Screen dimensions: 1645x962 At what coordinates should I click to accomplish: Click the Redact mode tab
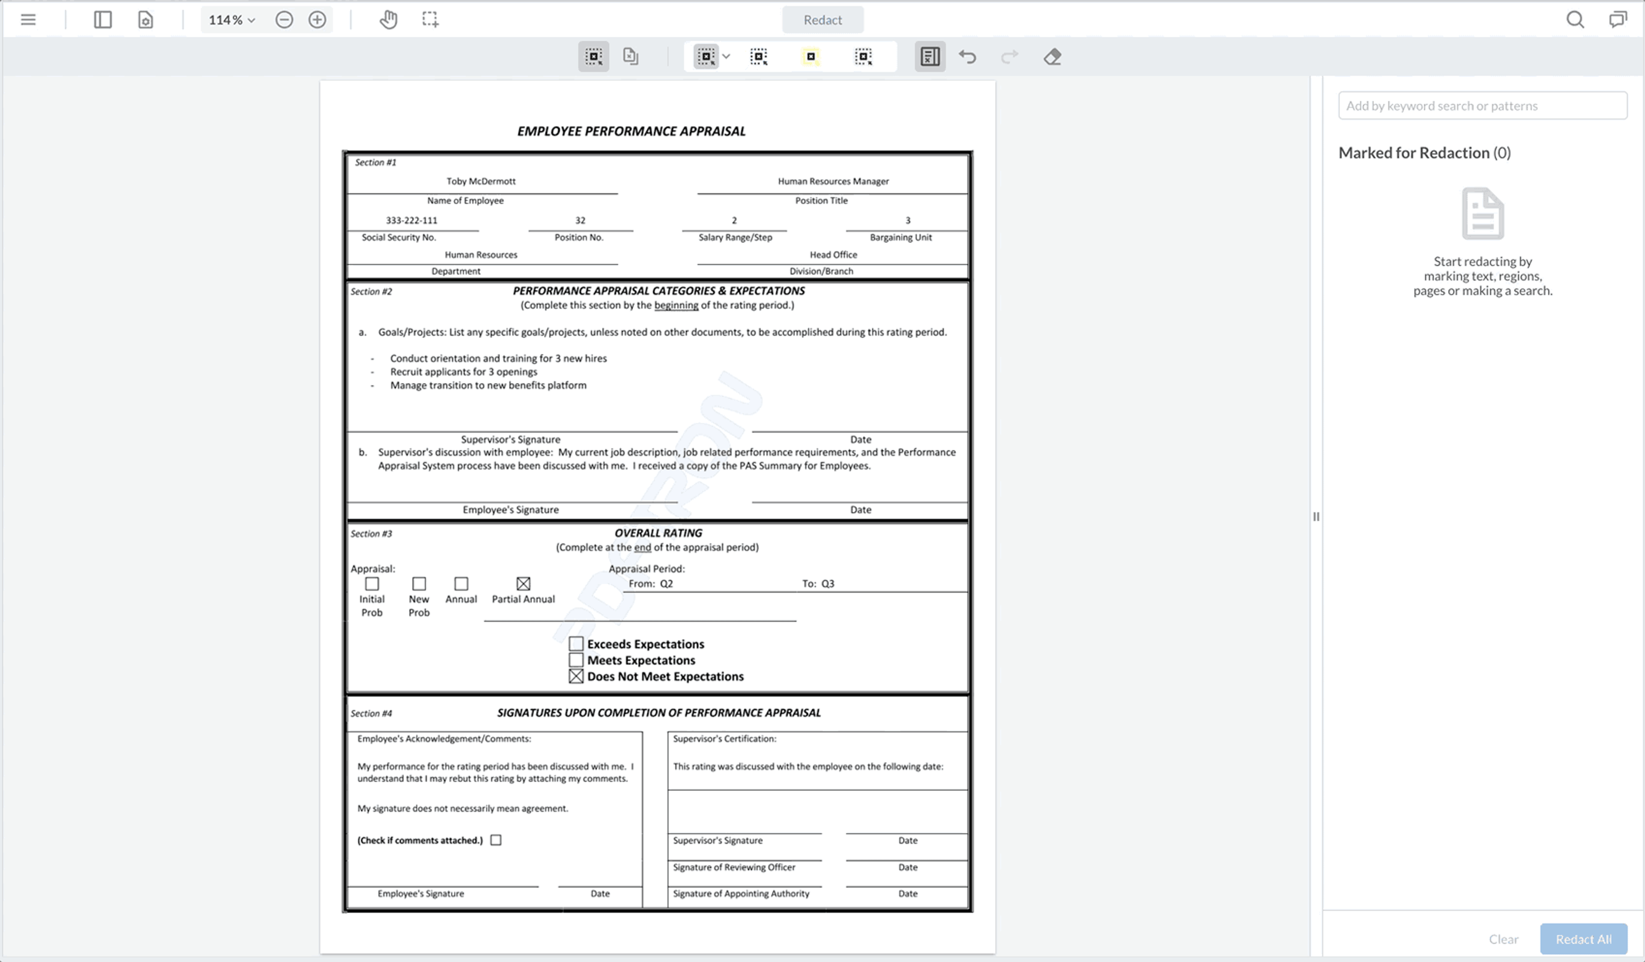822,20
